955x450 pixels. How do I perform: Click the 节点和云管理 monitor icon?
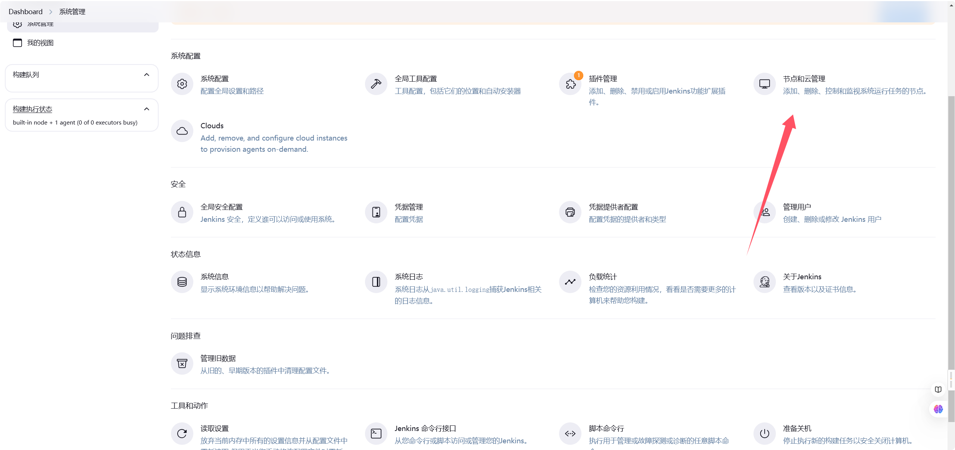pos(764,84)
